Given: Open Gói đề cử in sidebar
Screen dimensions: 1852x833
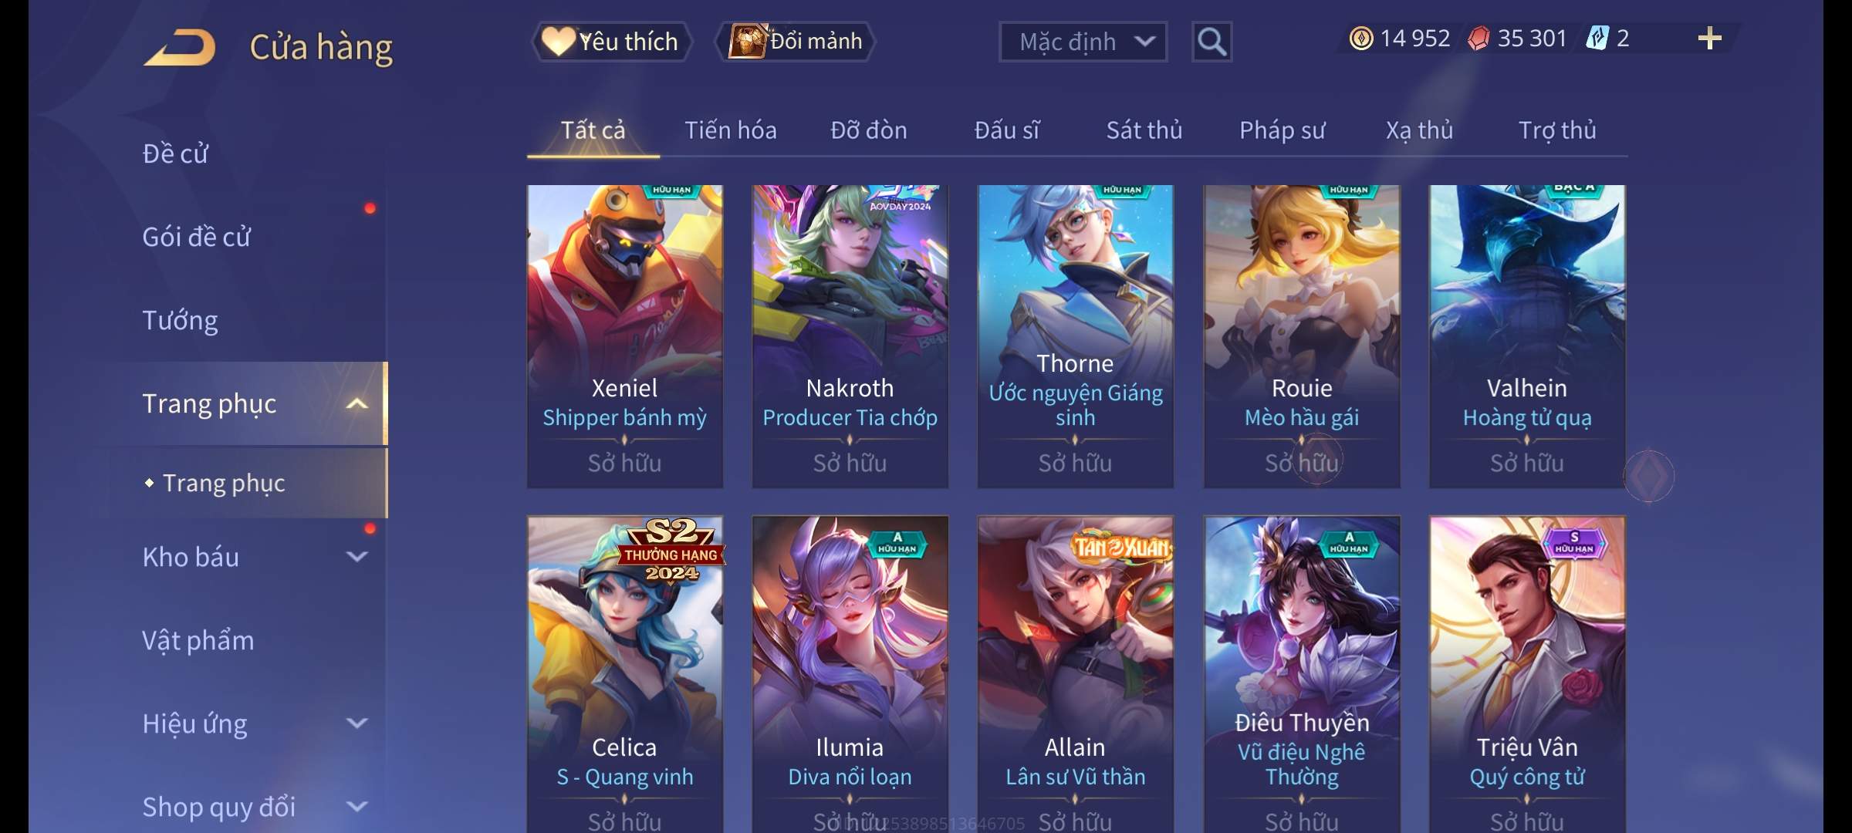Looking at the screenshot, I should tap(196, 237).
